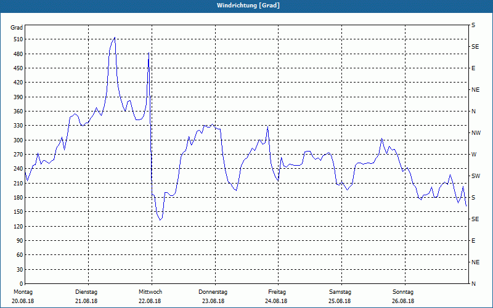The image size is (493, 308).
Task: Select the 480 value on the left axis
Action: point(18,54)
